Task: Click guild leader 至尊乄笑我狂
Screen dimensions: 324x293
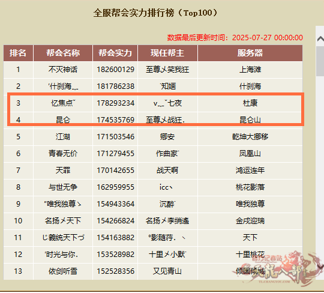Action: [167, 70]
